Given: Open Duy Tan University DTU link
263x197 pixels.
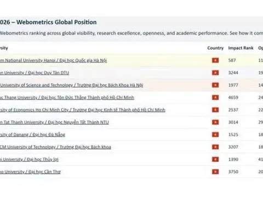Looking at the screenshot, I should (35, 73).
